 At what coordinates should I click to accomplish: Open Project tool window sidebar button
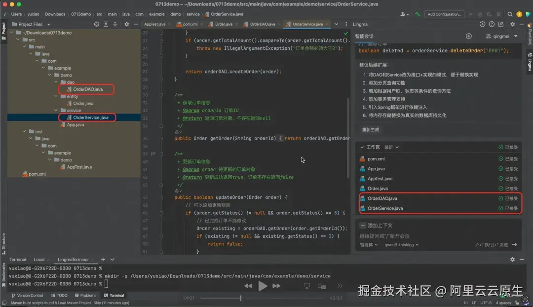point(4,31)
